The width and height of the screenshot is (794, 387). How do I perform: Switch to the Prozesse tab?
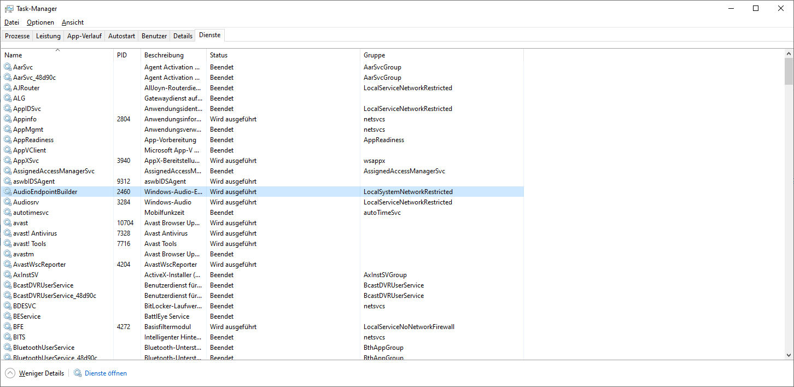click(17, 36)
